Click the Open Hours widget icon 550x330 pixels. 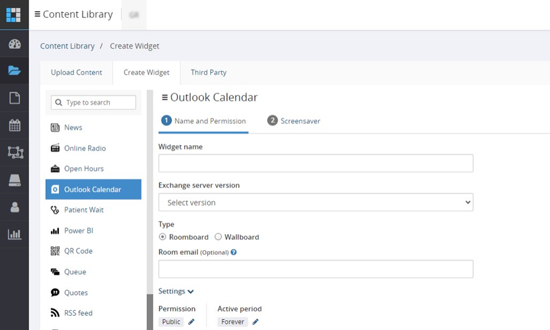pyautogui.click(x=55, y=168)
